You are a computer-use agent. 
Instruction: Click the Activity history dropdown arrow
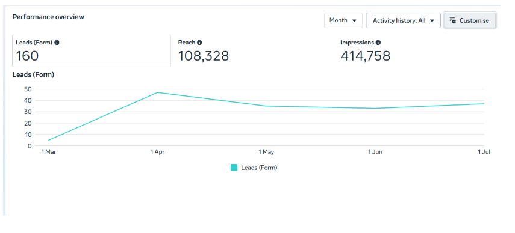tap(432, 20)
